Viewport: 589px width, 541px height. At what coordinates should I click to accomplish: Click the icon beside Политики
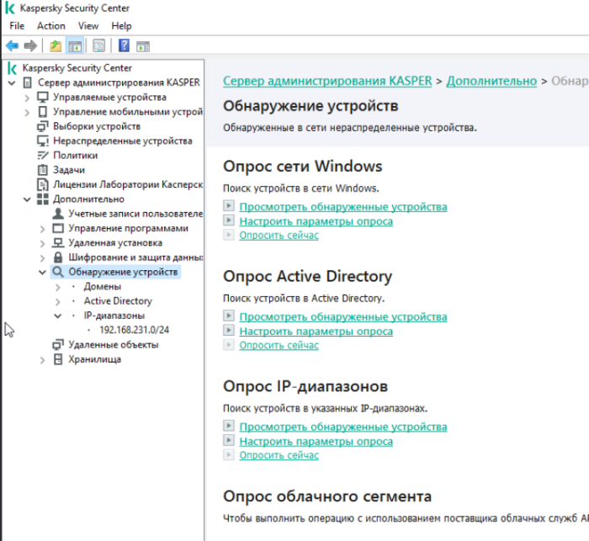43,155
